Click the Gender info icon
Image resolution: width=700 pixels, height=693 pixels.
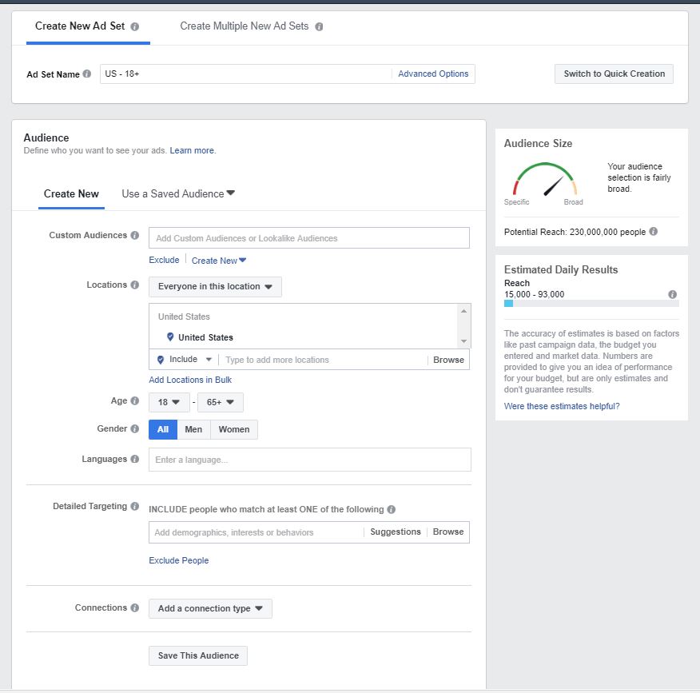point(135,428)
